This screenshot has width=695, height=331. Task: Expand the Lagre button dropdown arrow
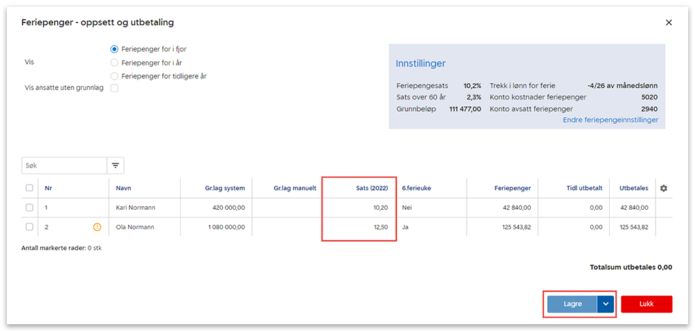[606, 304]
